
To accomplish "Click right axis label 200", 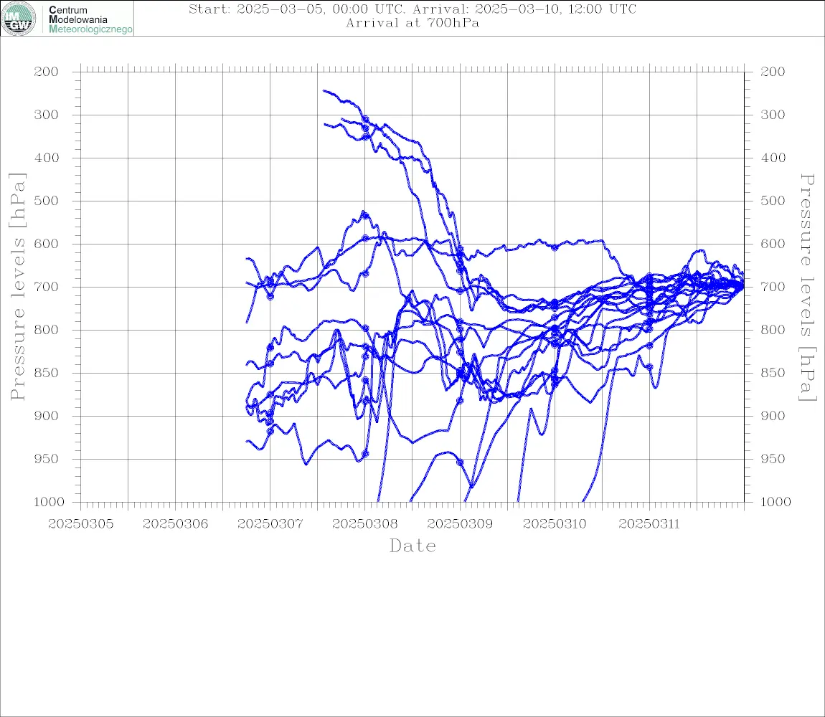I will point(773,72).
